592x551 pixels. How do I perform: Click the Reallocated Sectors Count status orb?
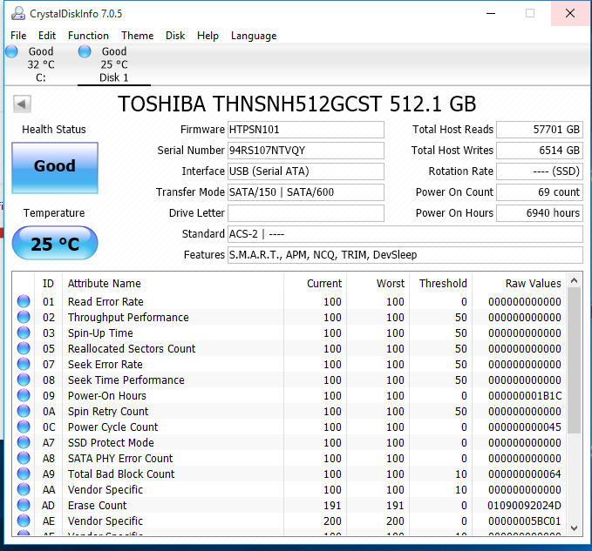[x=24, y=349]
